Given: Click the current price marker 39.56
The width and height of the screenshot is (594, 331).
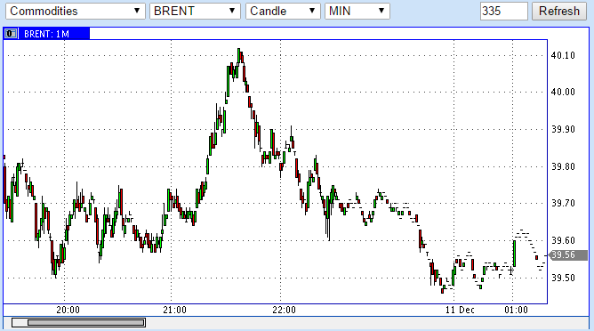Looking at the screenshot, I should [568, 254].
